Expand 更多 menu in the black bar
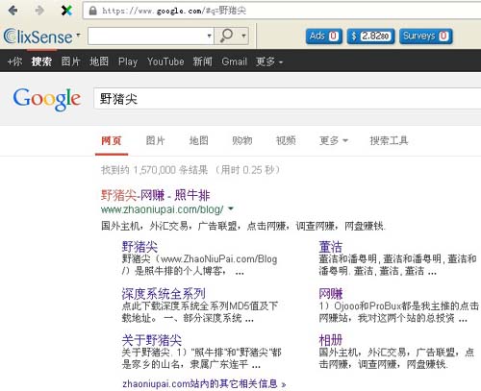 (x=269, y=61)
